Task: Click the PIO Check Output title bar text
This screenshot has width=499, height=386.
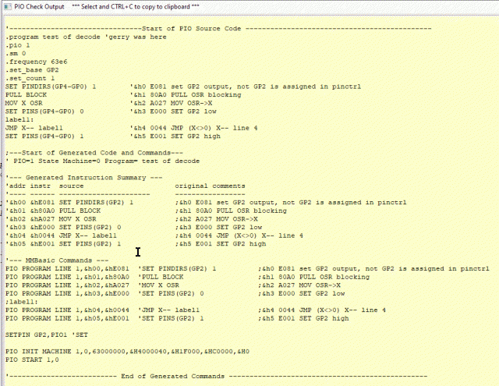Action: tap(39, 6)
